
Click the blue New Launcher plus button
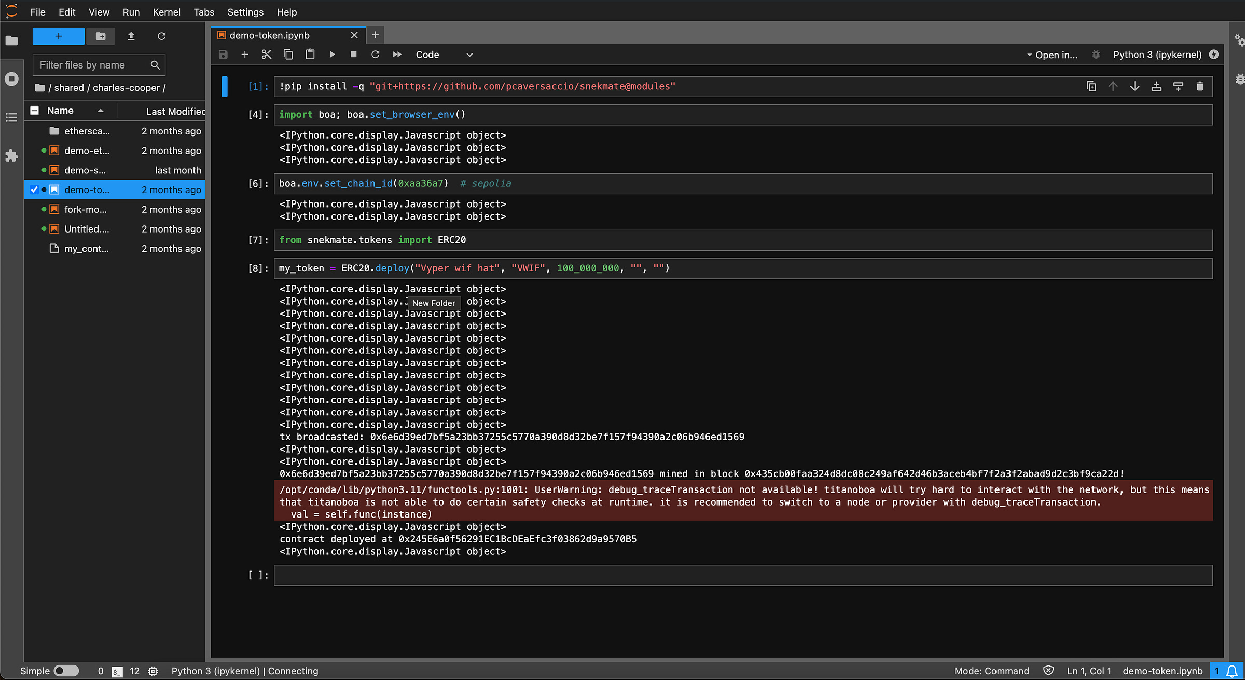[59, 36]
